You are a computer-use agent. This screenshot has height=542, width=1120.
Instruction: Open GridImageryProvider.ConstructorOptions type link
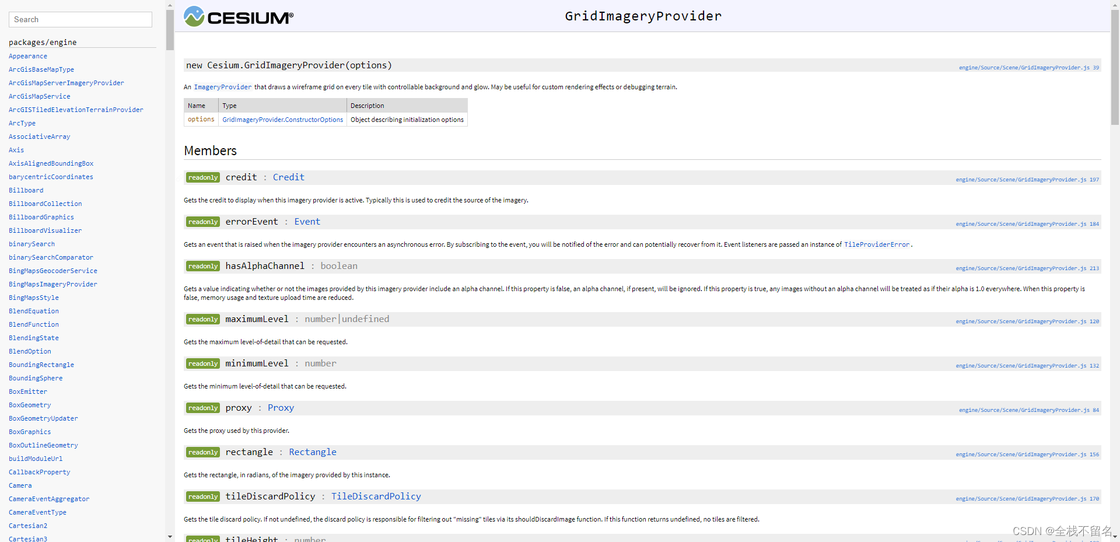pos(283,120)
